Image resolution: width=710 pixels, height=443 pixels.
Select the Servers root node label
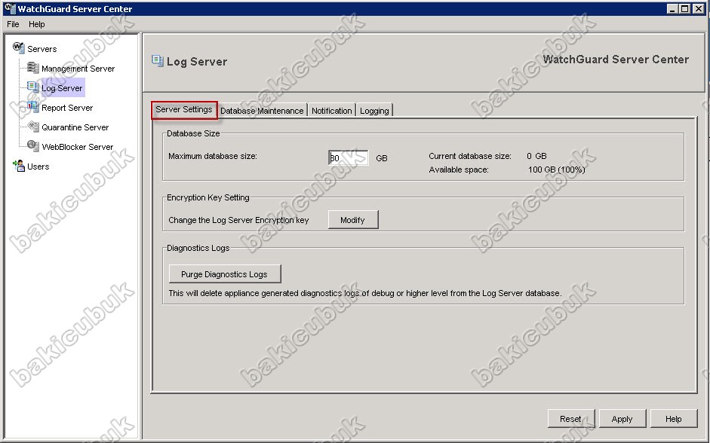tap(41, 49)
